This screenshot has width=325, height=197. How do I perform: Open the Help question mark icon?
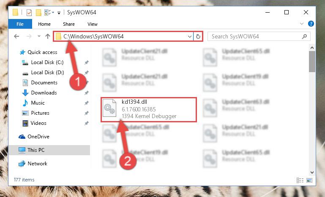(311, 24)
